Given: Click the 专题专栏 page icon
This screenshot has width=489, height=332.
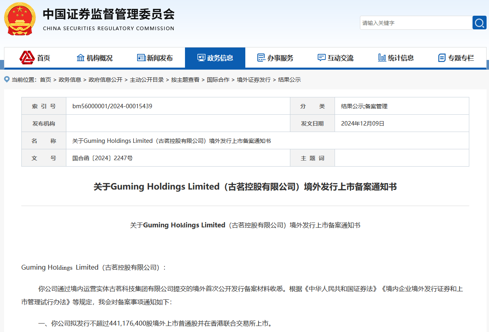Looking at the screenshot, I should 442,58.
